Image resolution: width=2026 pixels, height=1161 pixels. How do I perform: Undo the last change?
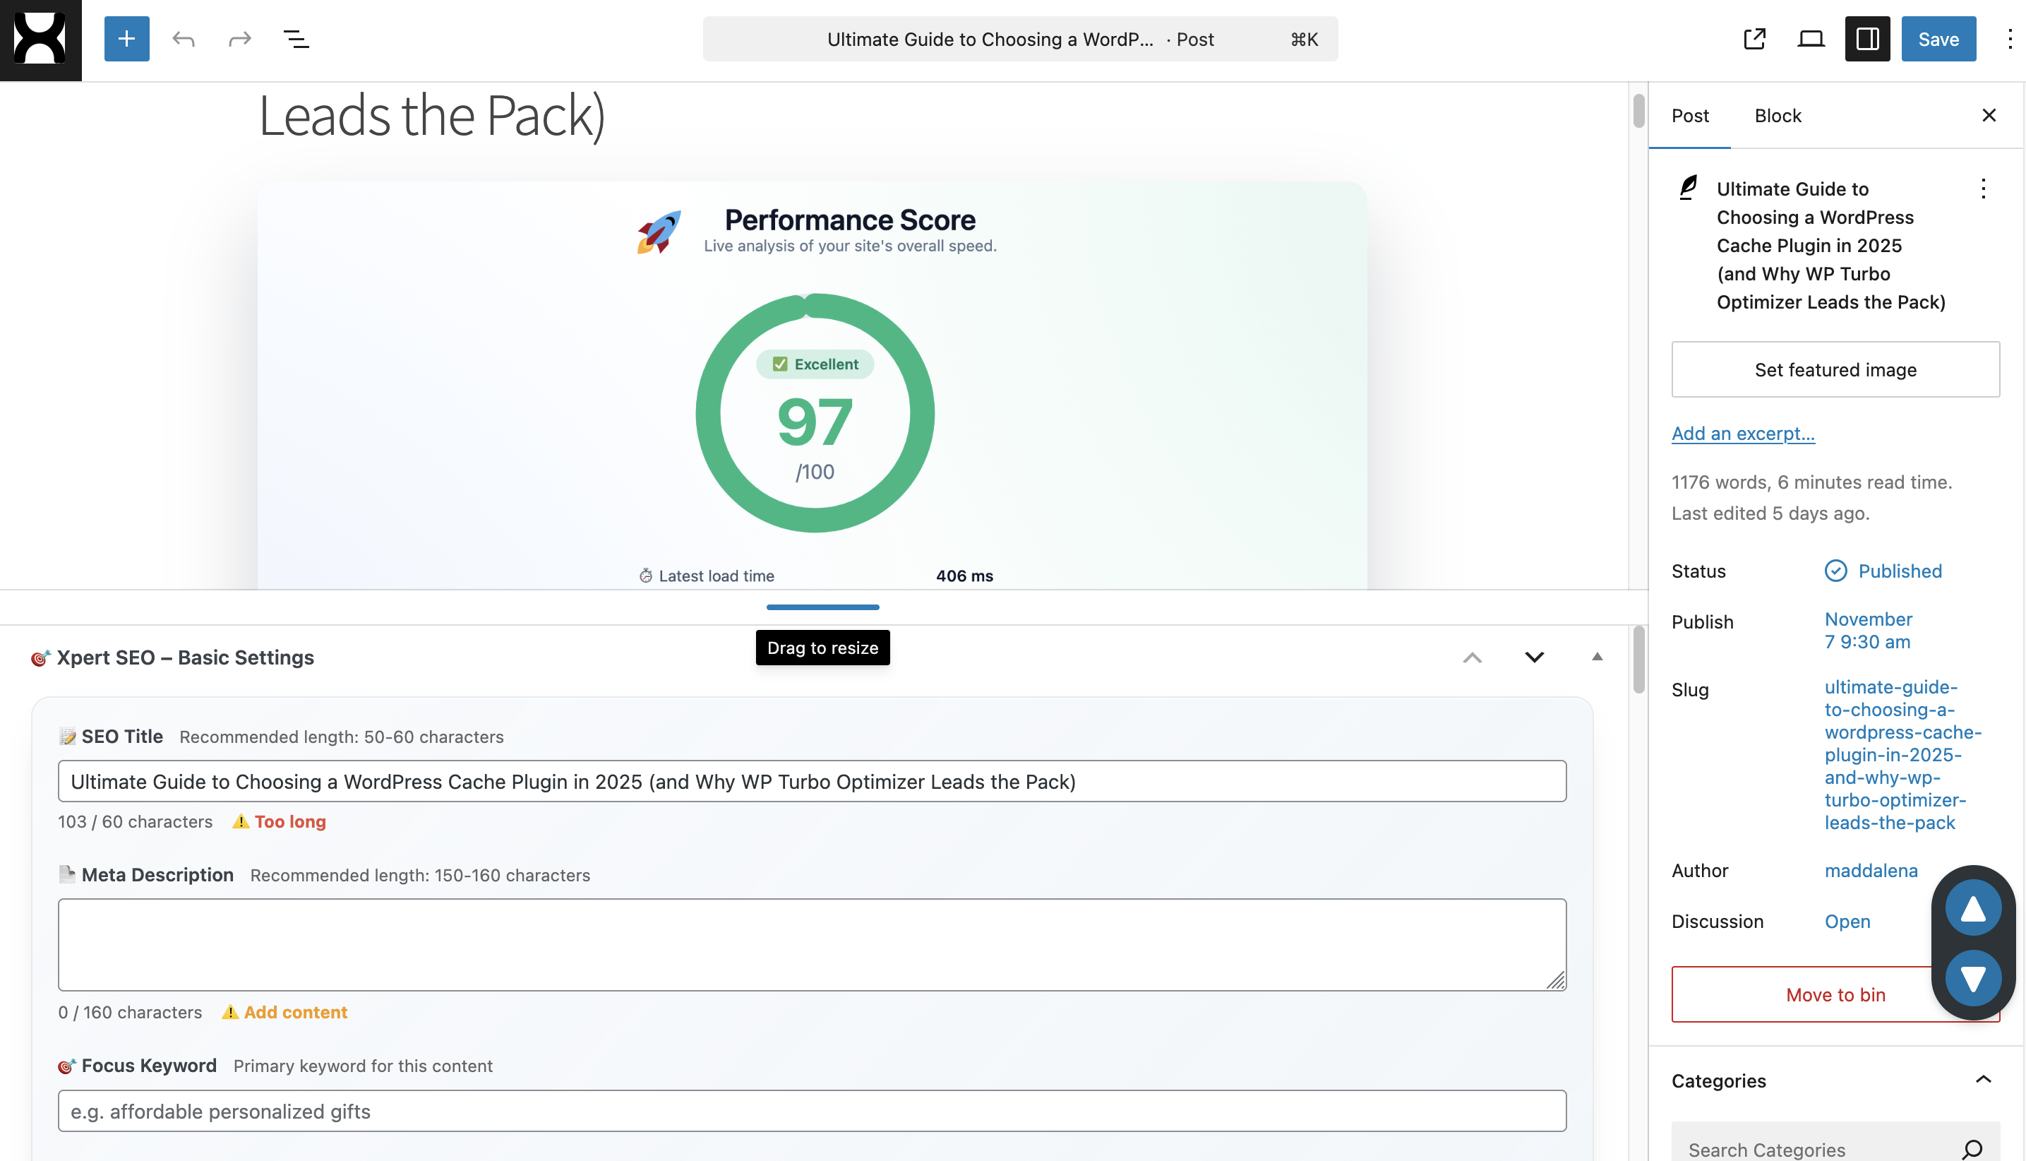point(184,39)
